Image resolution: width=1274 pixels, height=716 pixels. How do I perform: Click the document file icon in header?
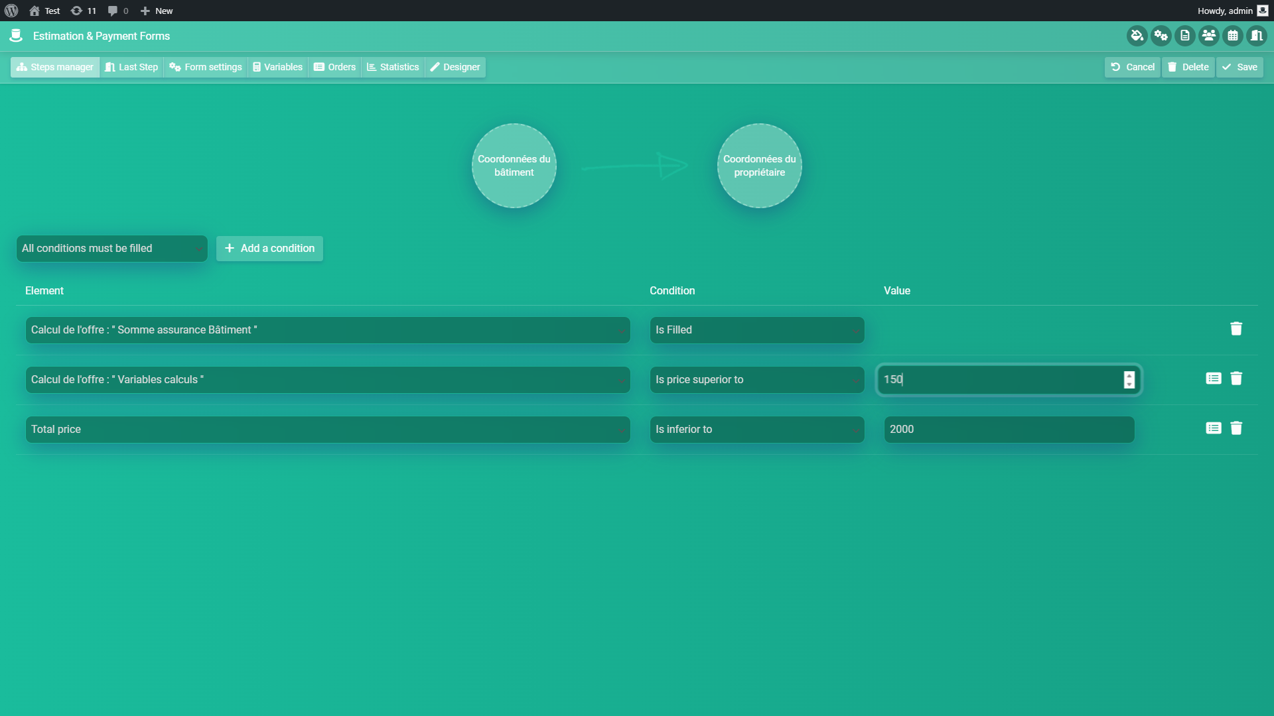(1184, 36)
